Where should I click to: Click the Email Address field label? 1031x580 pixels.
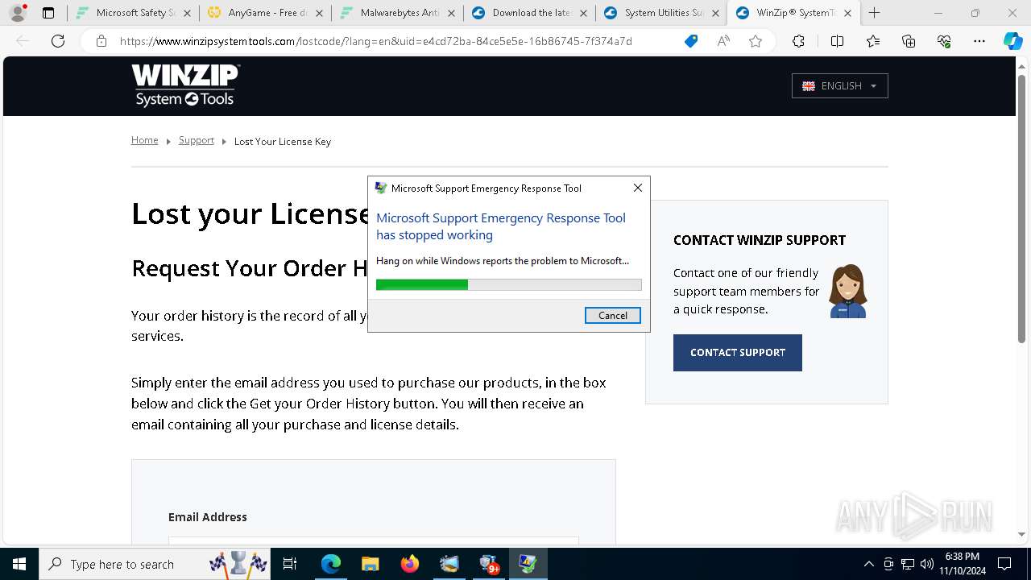pyautogui.click(x=208, y=517)
